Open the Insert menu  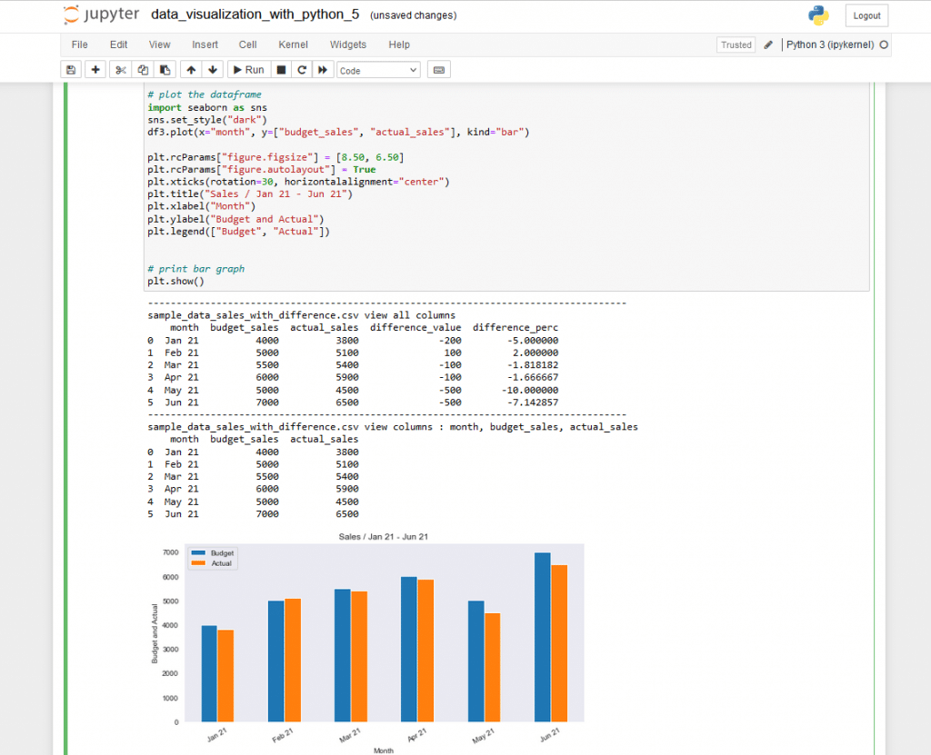pos(205,45)
